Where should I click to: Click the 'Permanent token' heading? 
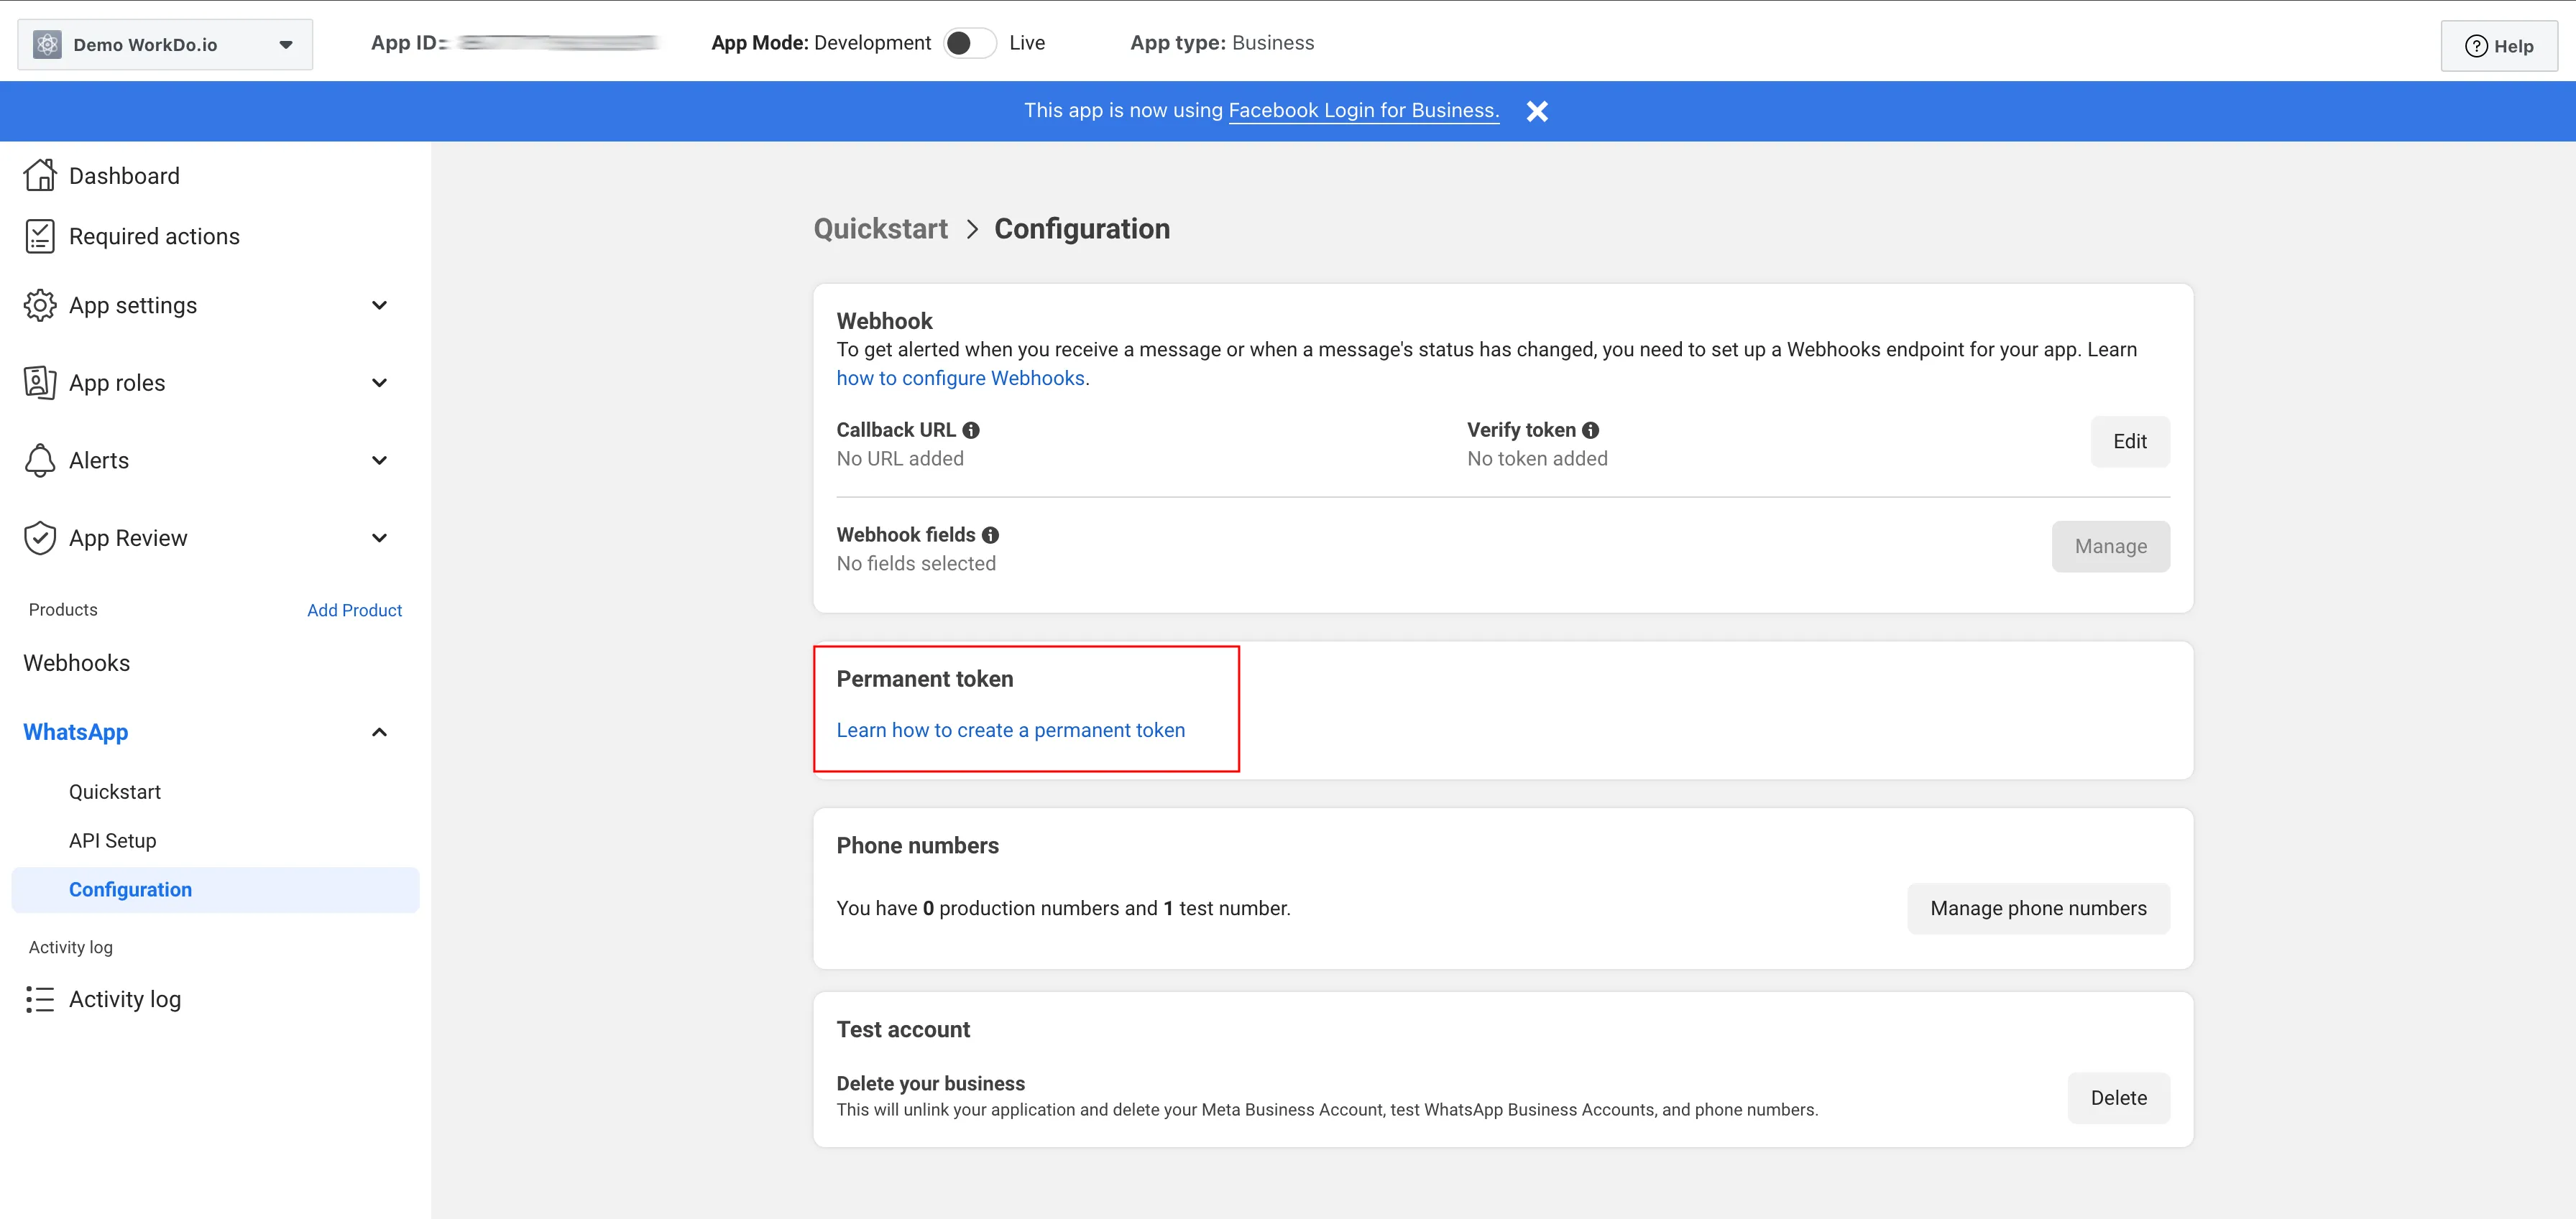pyautogui.click(x=925, y=680)
